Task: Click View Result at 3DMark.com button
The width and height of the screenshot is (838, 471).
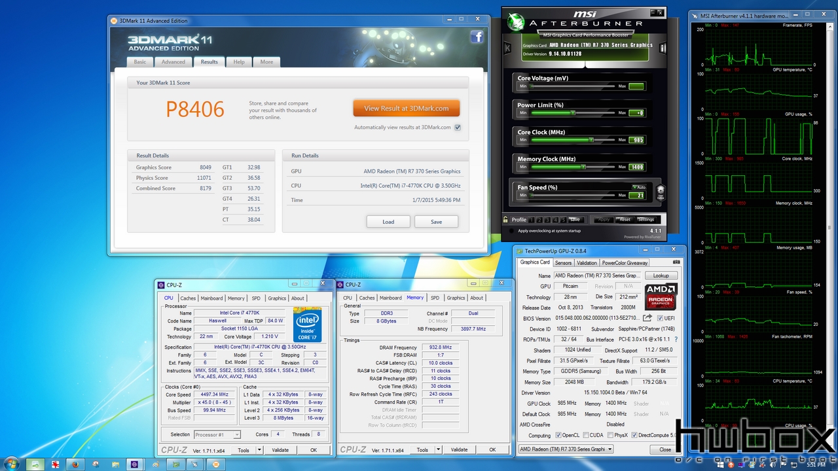Action: point(407,109)
